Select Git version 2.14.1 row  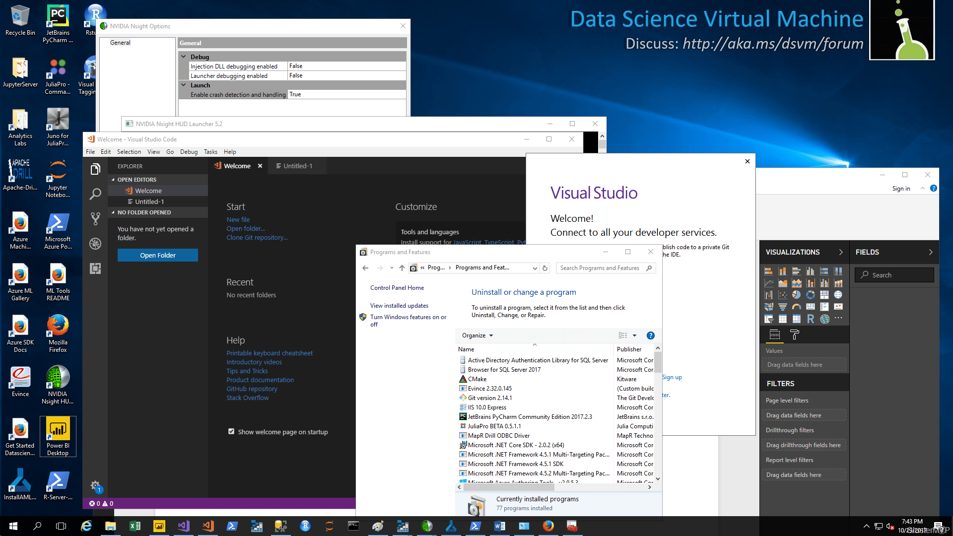tap(490, 398)
